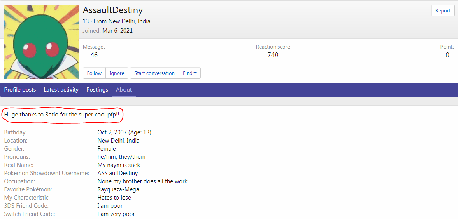Click the Rayquaza-Mega favorite Pokémon value
Screen dimensions: 458x219
118,189
